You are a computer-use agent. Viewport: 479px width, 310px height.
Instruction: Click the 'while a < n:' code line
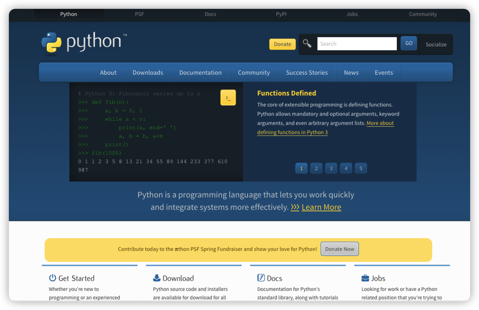(x=112, y=119)
